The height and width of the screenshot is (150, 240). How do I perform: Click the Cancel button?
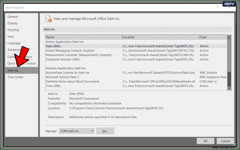coord(225,141)
